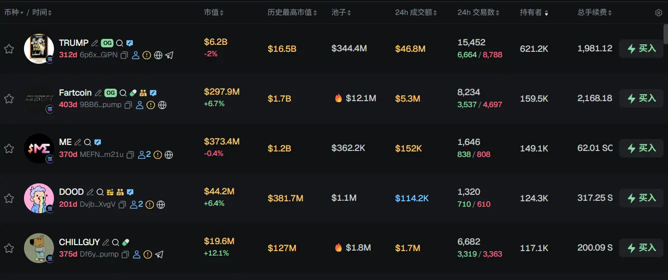This screenshot has height=280, width=668.
Task: Buy DOOD using the 买入 button
Action: click(641, 198)
